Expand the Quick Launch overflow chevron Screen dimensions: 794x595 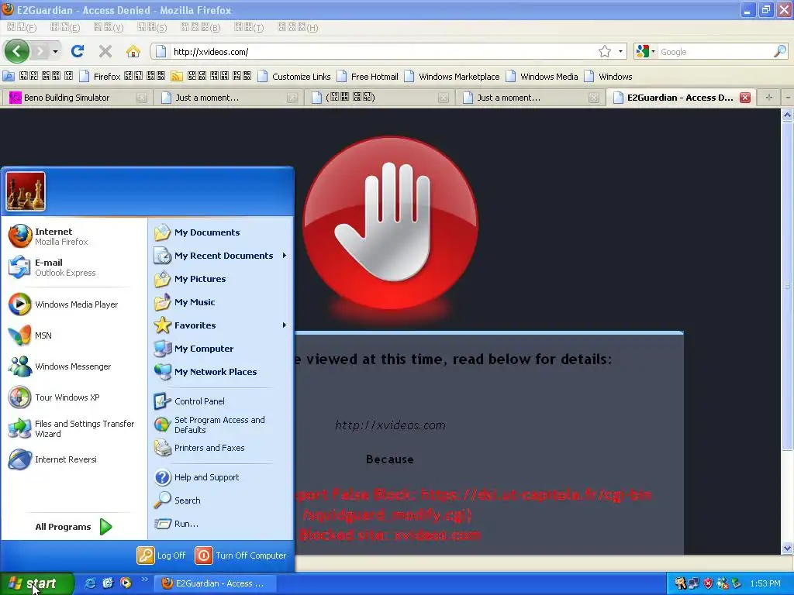(x=144, y=580)
